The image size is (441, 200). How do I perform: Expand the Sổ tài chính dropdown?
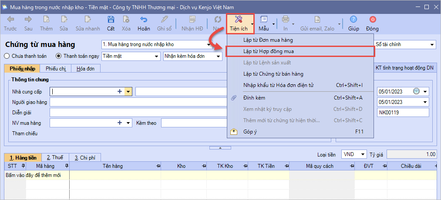point(432,44)
